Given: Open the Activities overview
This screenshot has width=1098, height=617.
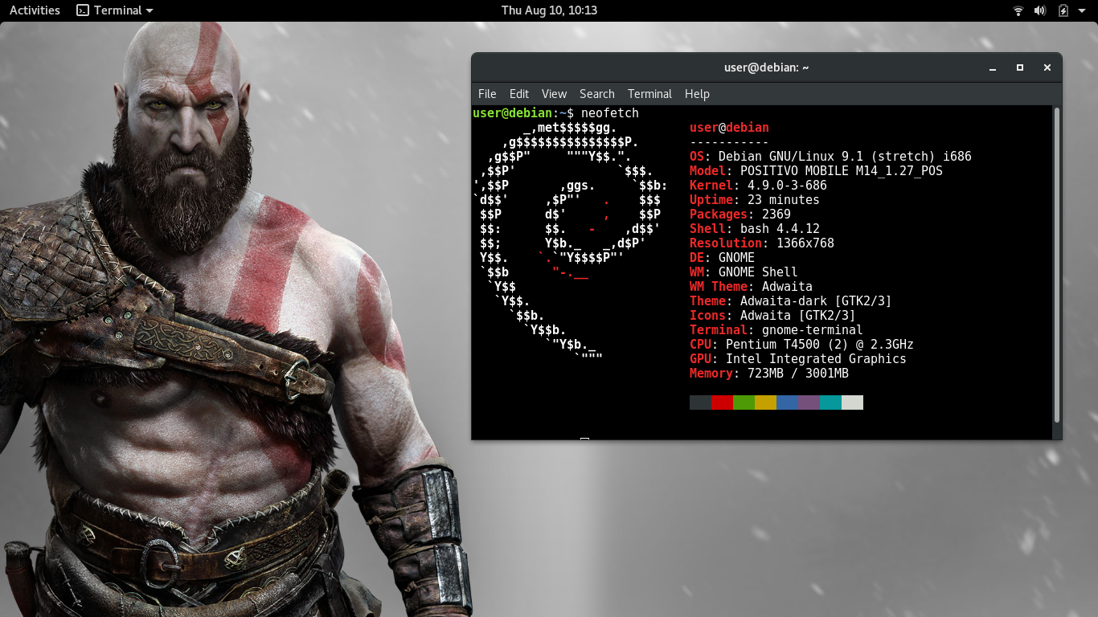Looking at the screenshot, I should 35,10.
